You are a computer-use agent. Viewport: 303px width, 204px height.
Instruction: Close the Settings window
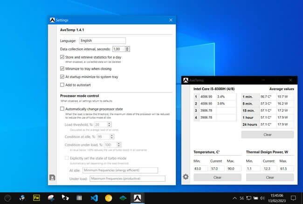click(x=171, y=20)
